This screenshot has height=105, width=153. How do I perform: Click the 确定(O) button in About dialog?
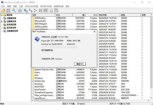pyautogui.click(x=80, y=64)
